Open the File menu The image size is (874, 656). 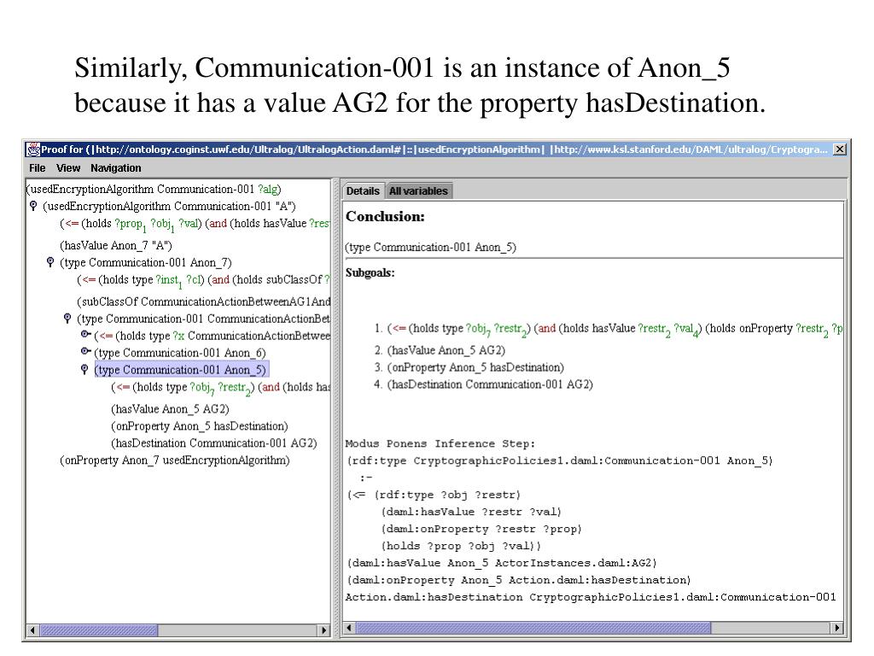38,168
